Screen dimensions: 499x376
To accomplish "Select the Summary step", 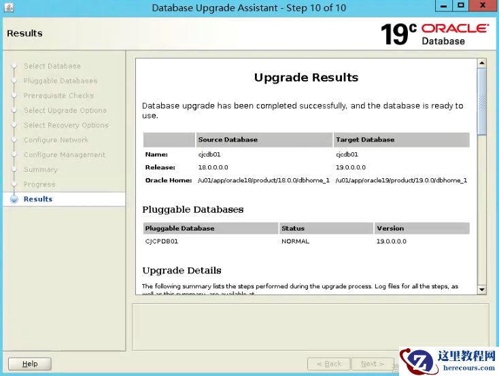I will (41, 169).
